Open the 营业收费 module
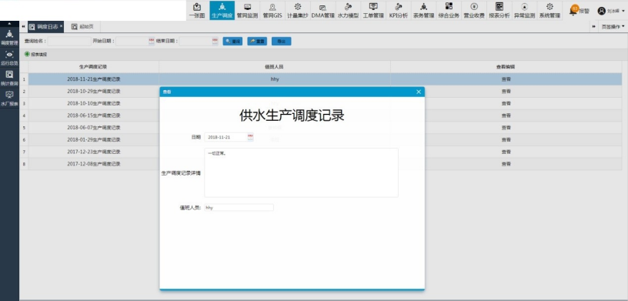 474,11
